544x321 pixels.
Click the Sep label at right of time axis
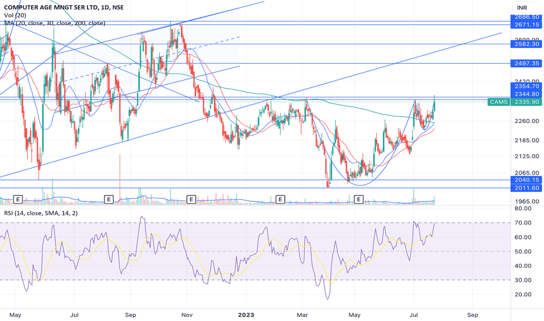coord(473,315)
